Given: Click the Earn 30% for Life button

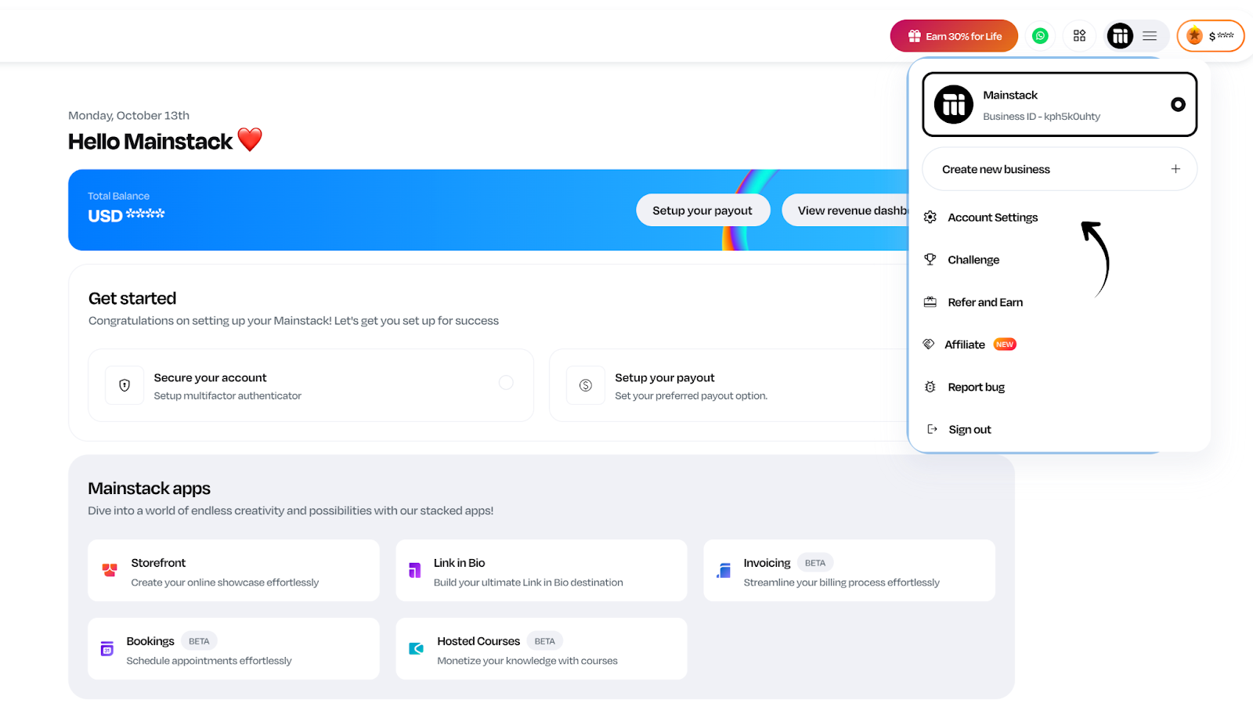Looking at the screenshot, I should pyautogui.click(x=954, y=36).
